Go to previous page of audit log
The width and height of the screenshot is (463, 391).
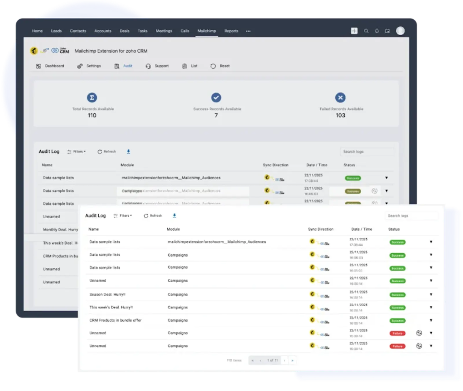tap(260, 360)
